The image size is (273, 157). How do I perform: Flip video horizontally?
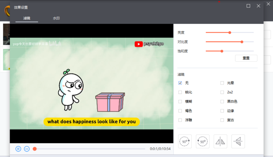point(220,141)
